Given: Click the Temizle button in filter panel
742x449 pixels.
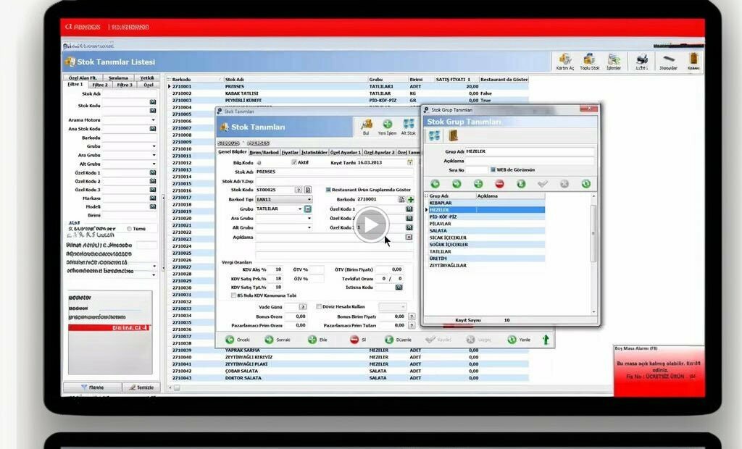Looking at the screenshot, I should [x=141, y=387].
